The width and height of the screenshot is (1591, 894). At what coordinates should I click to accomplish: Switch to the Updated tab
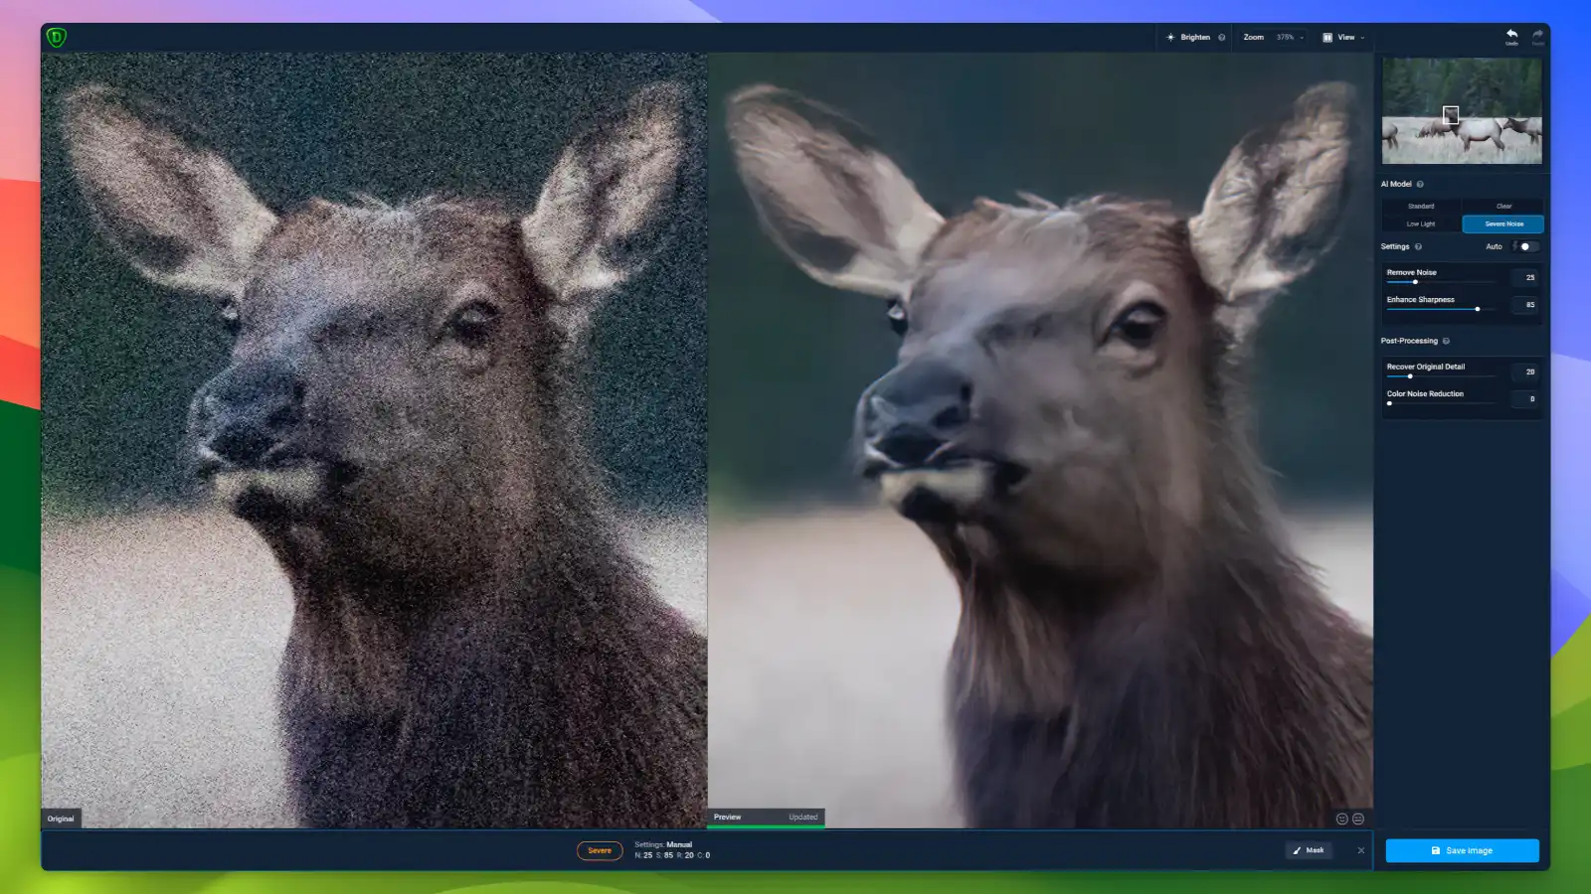[801, 817]
